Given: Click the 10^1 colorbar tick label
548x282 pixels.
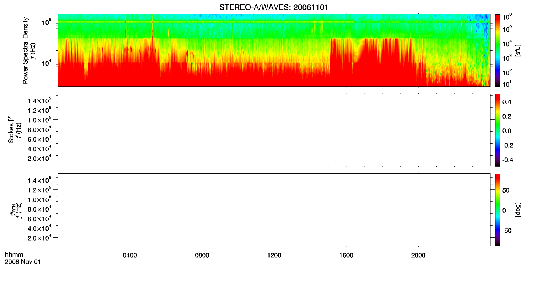Looking at the screenshot, I should tap(507, 84).
